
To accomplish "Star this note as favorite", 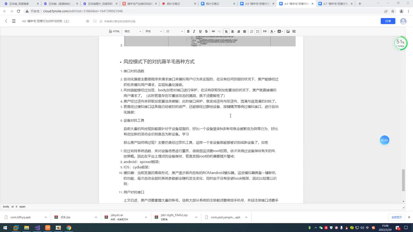I will 87,21.
